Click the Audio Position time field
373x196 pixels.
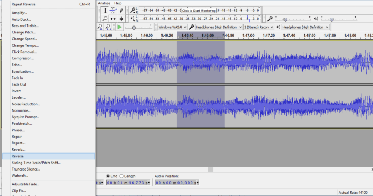[x=176, y=183]
